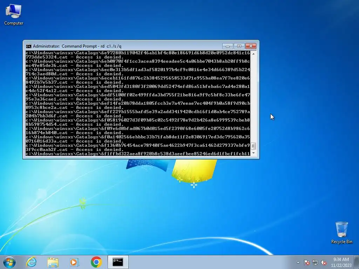Click the console scrollbar up arrow

[253, 54]
